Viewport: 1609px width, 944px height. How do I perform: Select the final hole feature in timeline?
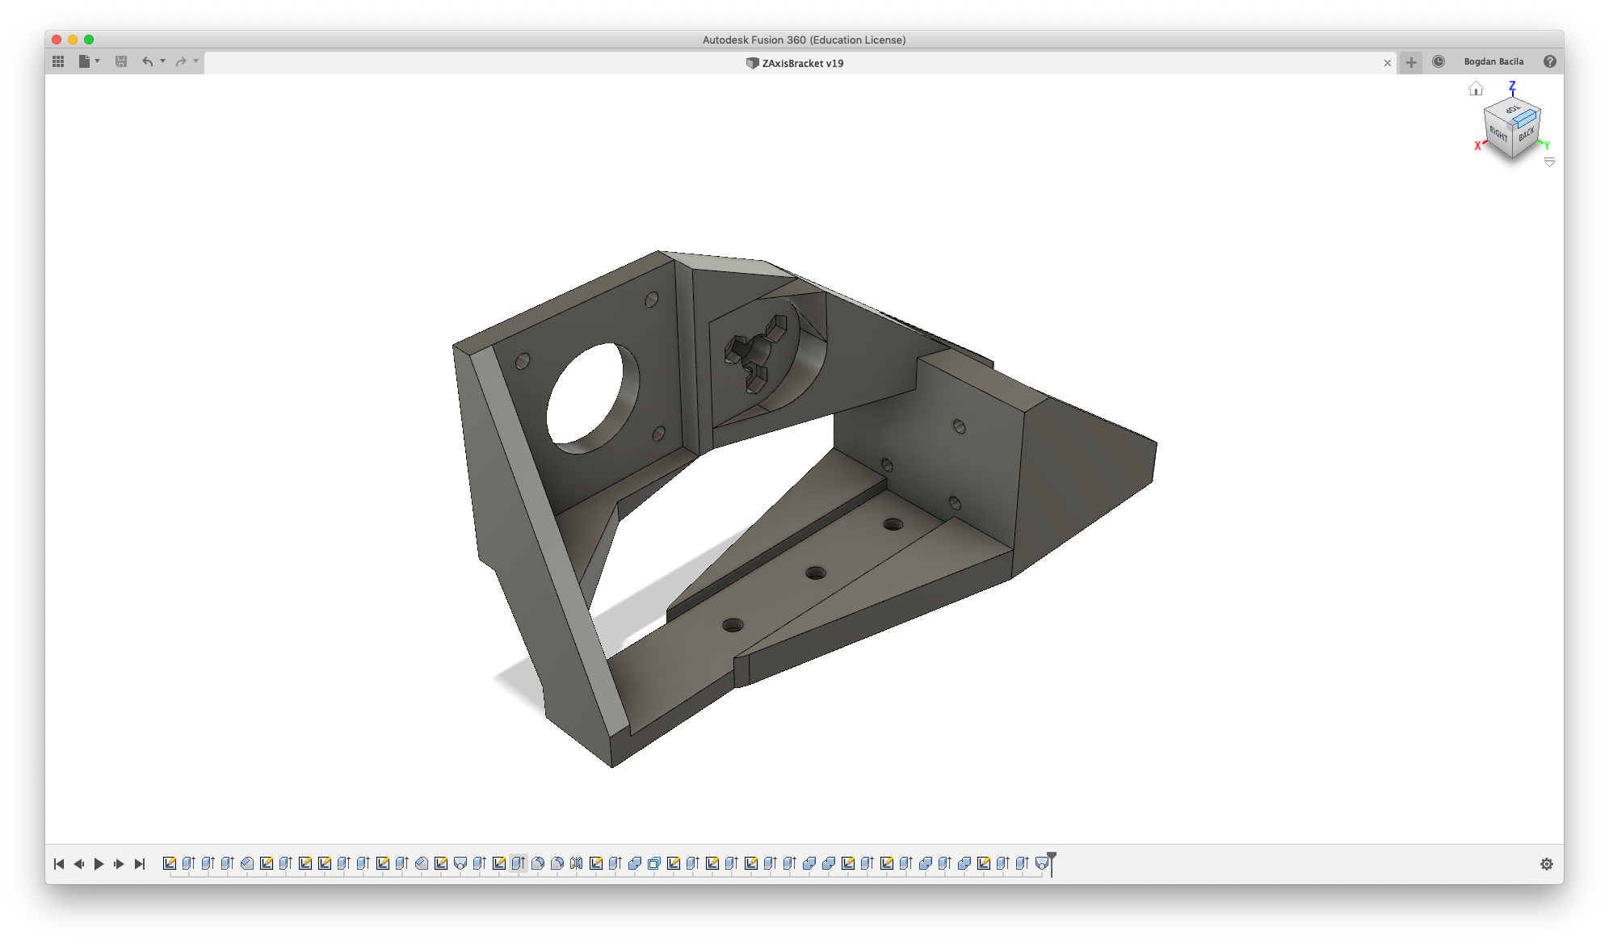point(1042,863)
